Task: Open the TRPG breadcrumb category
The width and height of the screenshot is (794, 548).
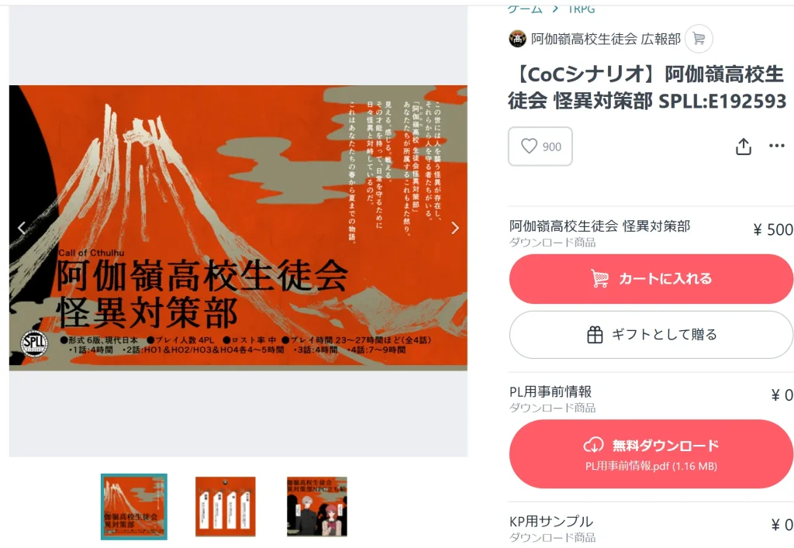Action: pyautogui.click(x=582, y=9)
